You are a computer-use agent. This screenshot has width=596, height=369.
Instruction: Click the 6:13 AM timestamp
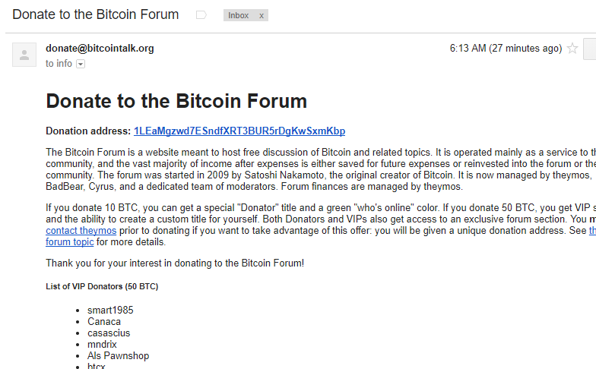pyautogui.click(x=506, y=49)
